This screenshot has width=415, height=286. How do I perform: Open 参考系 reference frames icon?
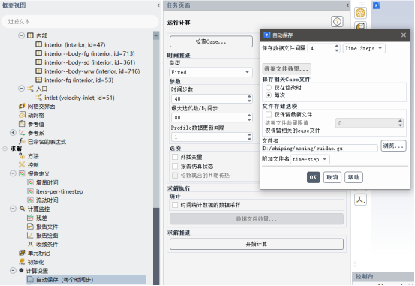pos(22,133)
